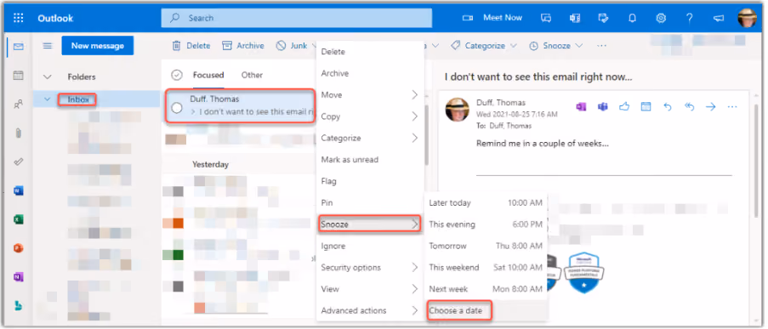Share email to Teams icon
This screenshot has height=329, width=768.
click(602, 107)
